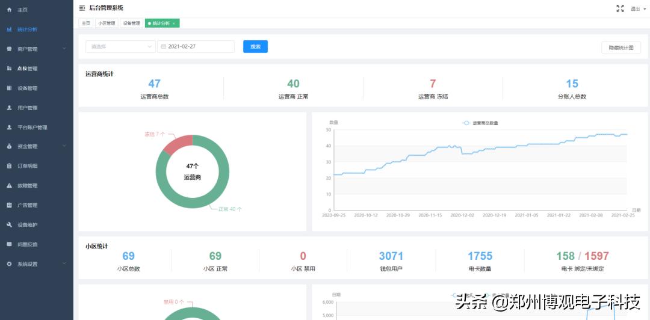650x320 pixels.
Task: Switch to the 小区管理 tab
Action: [x=107, y=23]
